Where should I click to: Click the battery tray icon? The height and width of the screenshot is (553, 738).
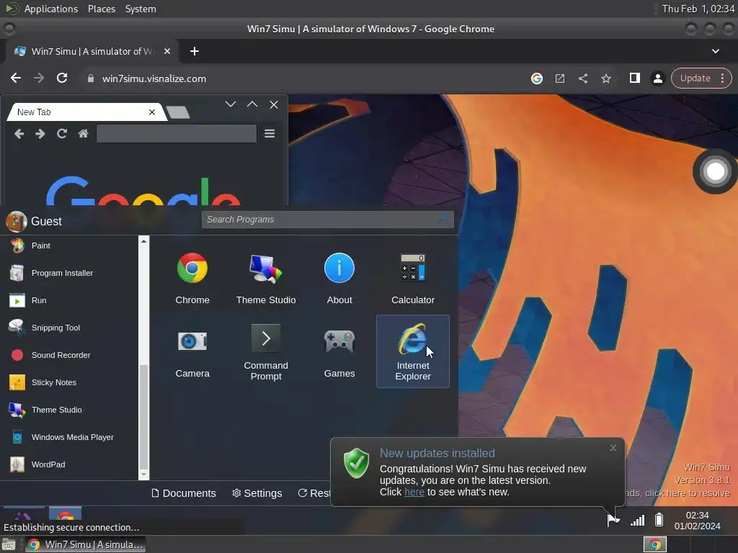[x=659, y=520]
